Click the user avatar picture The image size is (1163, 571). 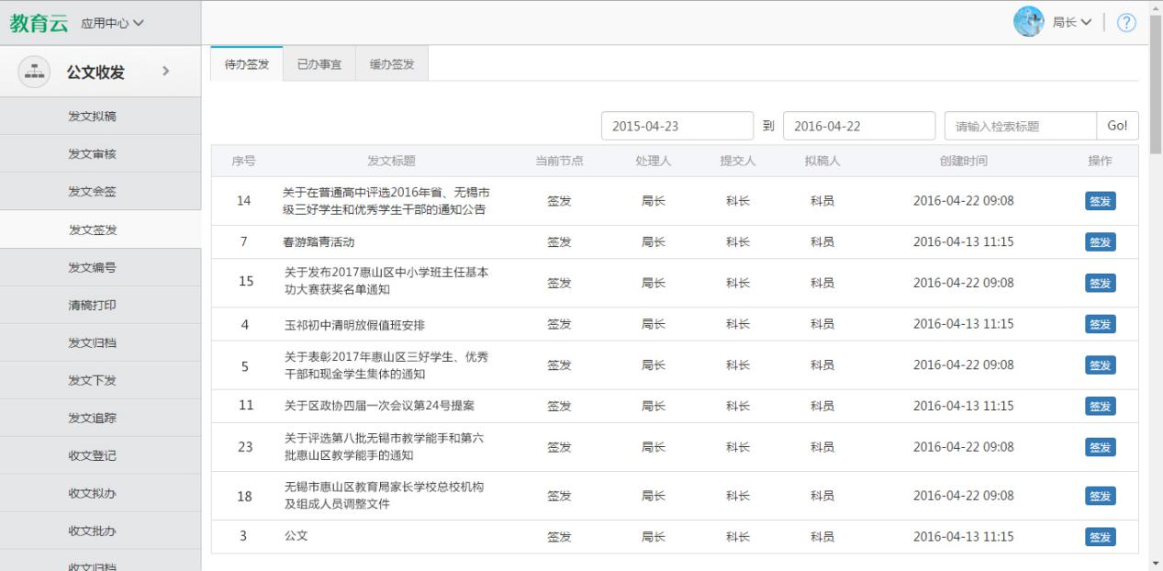click(x=1028, y=23)
